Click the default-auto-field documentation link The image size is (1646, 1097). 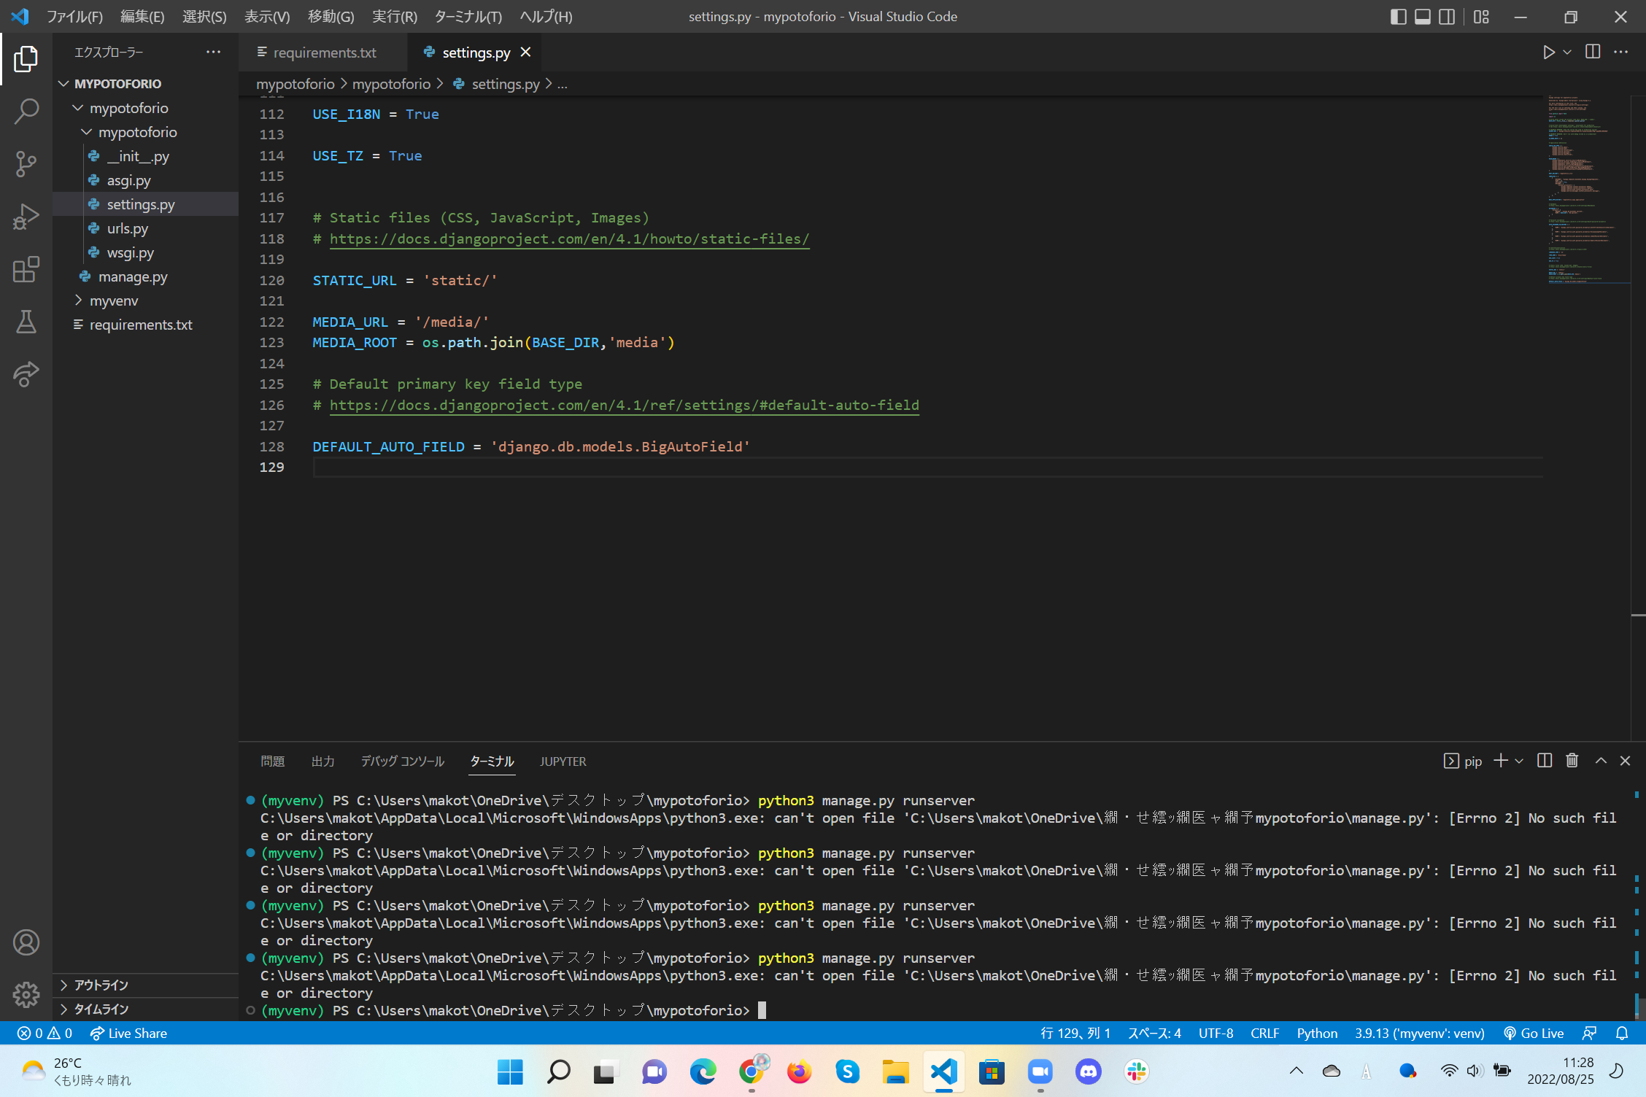click(624, 405)
